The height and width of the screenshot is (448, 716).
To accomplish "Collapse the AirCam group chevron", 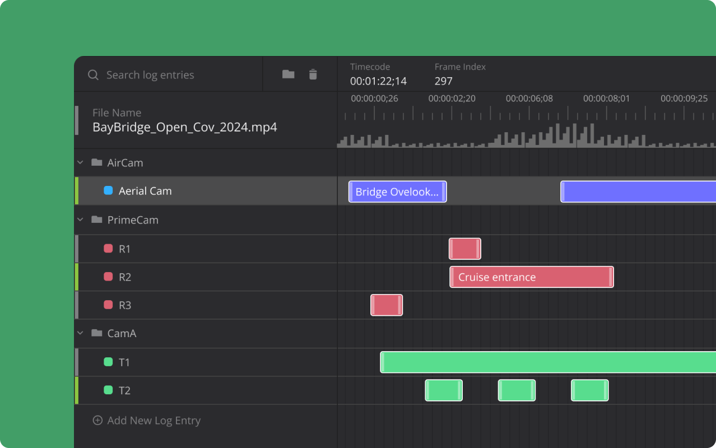I will point(80,162).
